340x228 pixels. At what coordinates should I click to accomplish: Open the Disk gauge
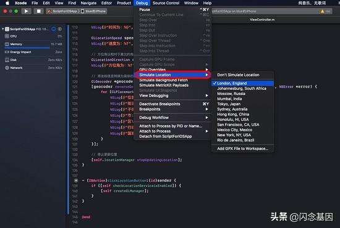click(x=33, y=60)
